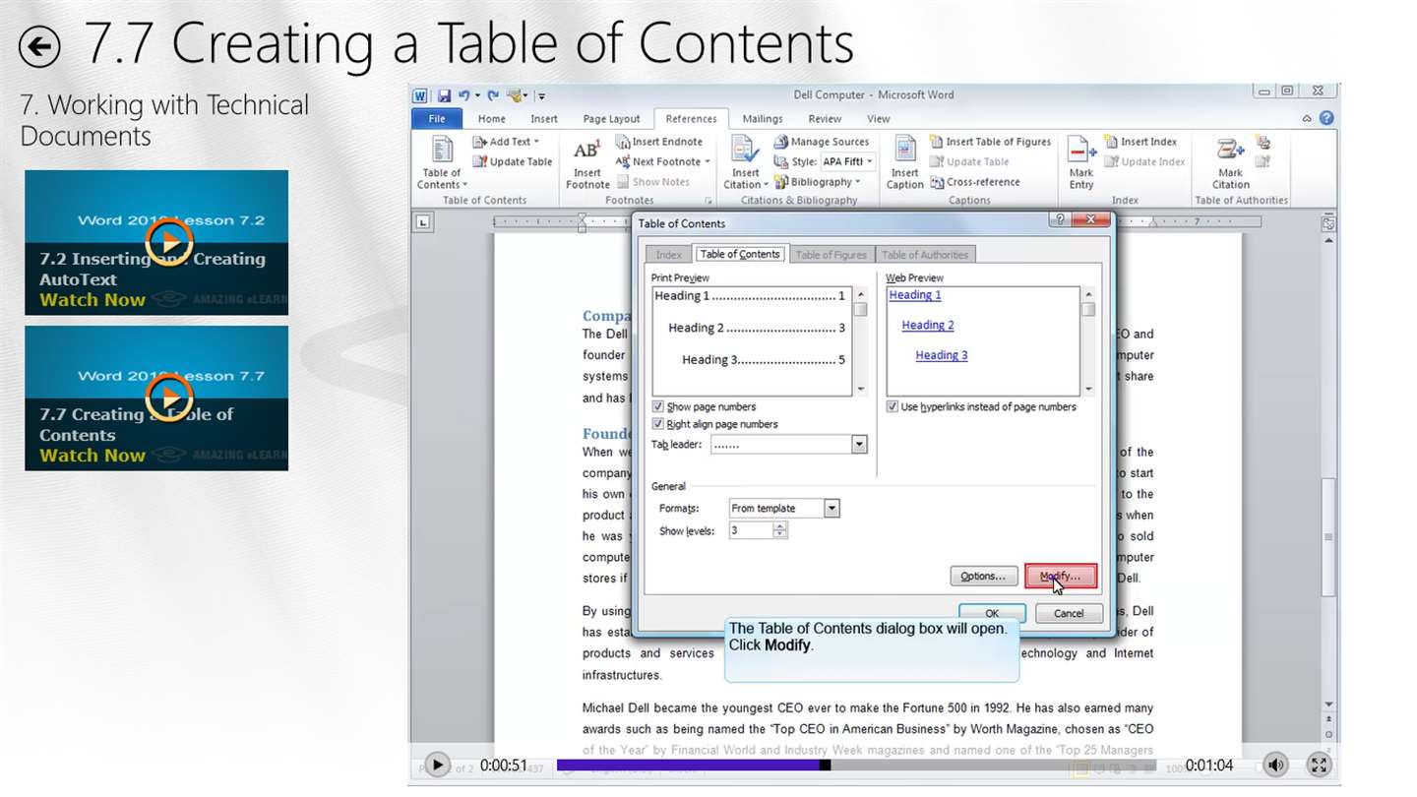Click the tab selector at the ruler's left end
The height and width of the screenshot is (797, 1417).
click(x=423, y=222)
